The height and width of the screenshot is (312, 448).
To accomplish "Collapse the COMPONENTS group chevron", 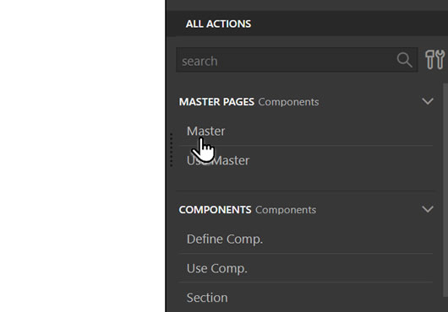I will 428,209.
